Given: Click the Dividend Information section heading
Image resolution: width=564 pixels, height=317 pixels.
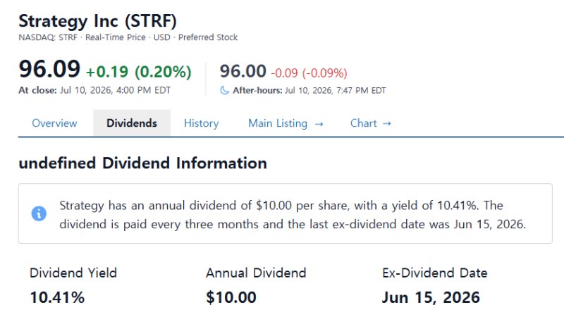Looking at the screenshot, I should pyautogui.click(x=143, y=163).
